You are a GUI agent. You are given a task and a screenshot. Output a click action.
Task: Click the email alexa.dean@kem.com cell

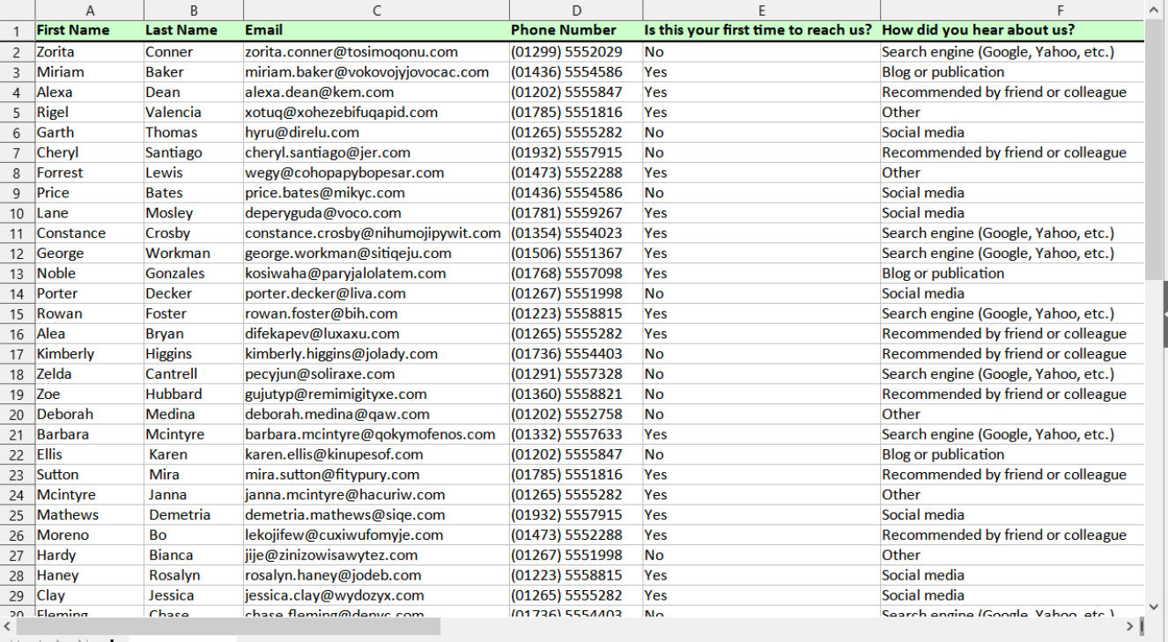[x=376, y=92]
